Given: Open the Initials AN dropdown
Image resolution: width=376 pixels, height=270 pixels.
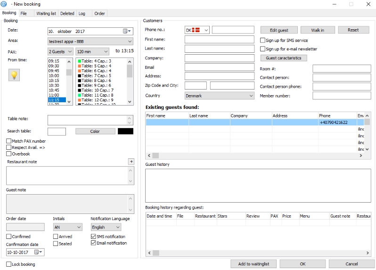Looking at the screenshot, I should 68,227.
